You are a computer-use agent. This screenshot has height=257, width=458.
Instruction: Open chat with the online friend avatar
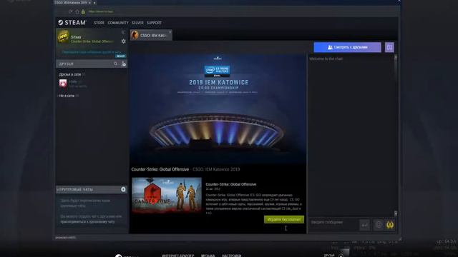(x=63, y=84)
